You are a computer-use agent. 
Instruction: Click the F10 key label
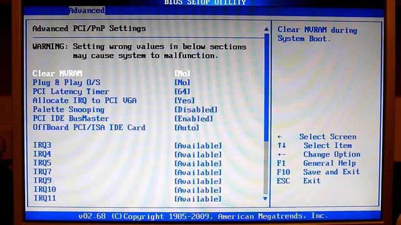pyautogui.click(x=283, y=172)
